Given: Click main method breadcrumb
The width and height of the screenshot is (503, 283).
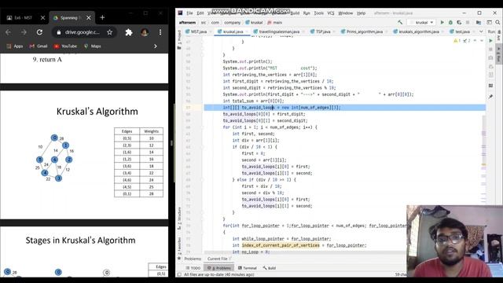Looking at the screenshot, I should (274, 23).
